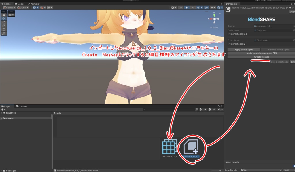This screenshot has width=295, height=172.
Task: Select the Rect transform tool
Action: point(4,29)
